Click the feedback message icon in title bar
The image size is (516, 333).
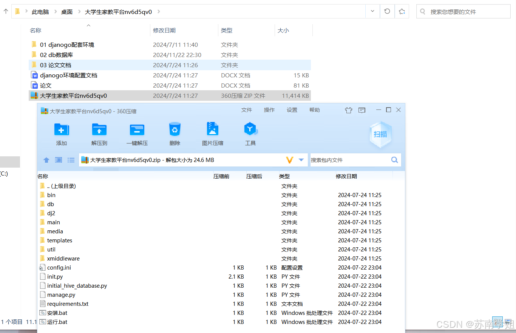[x=362, y=110]
